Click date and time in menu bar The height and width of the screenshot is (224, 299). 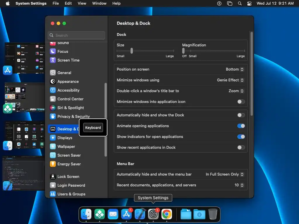[275, 3]
